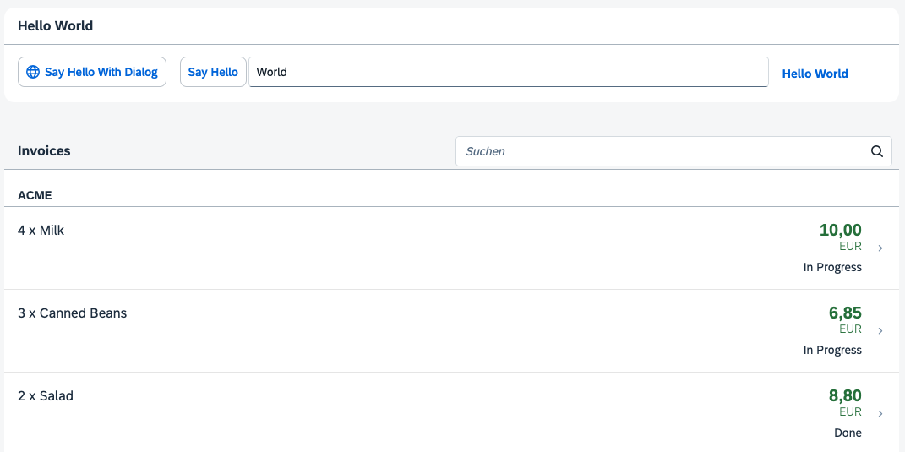
Task: Click the Done status of Salad
Action: pyautogui.click(x=848, y=433)
